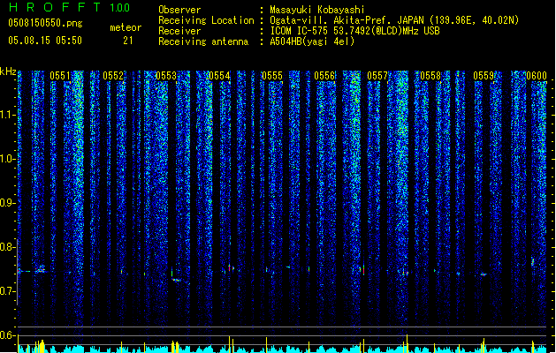Select the 0553 time marker

pyautogui.click(x=166, y=76)
